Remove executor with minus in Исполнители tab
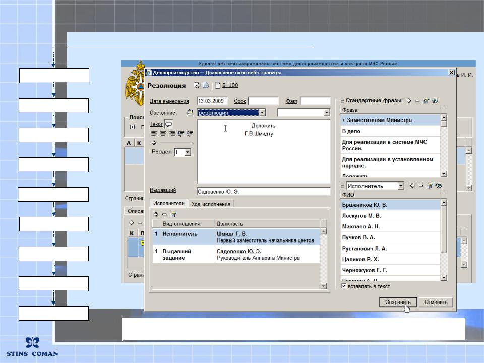Screen dimensions: 484x363 coord(164,214)
